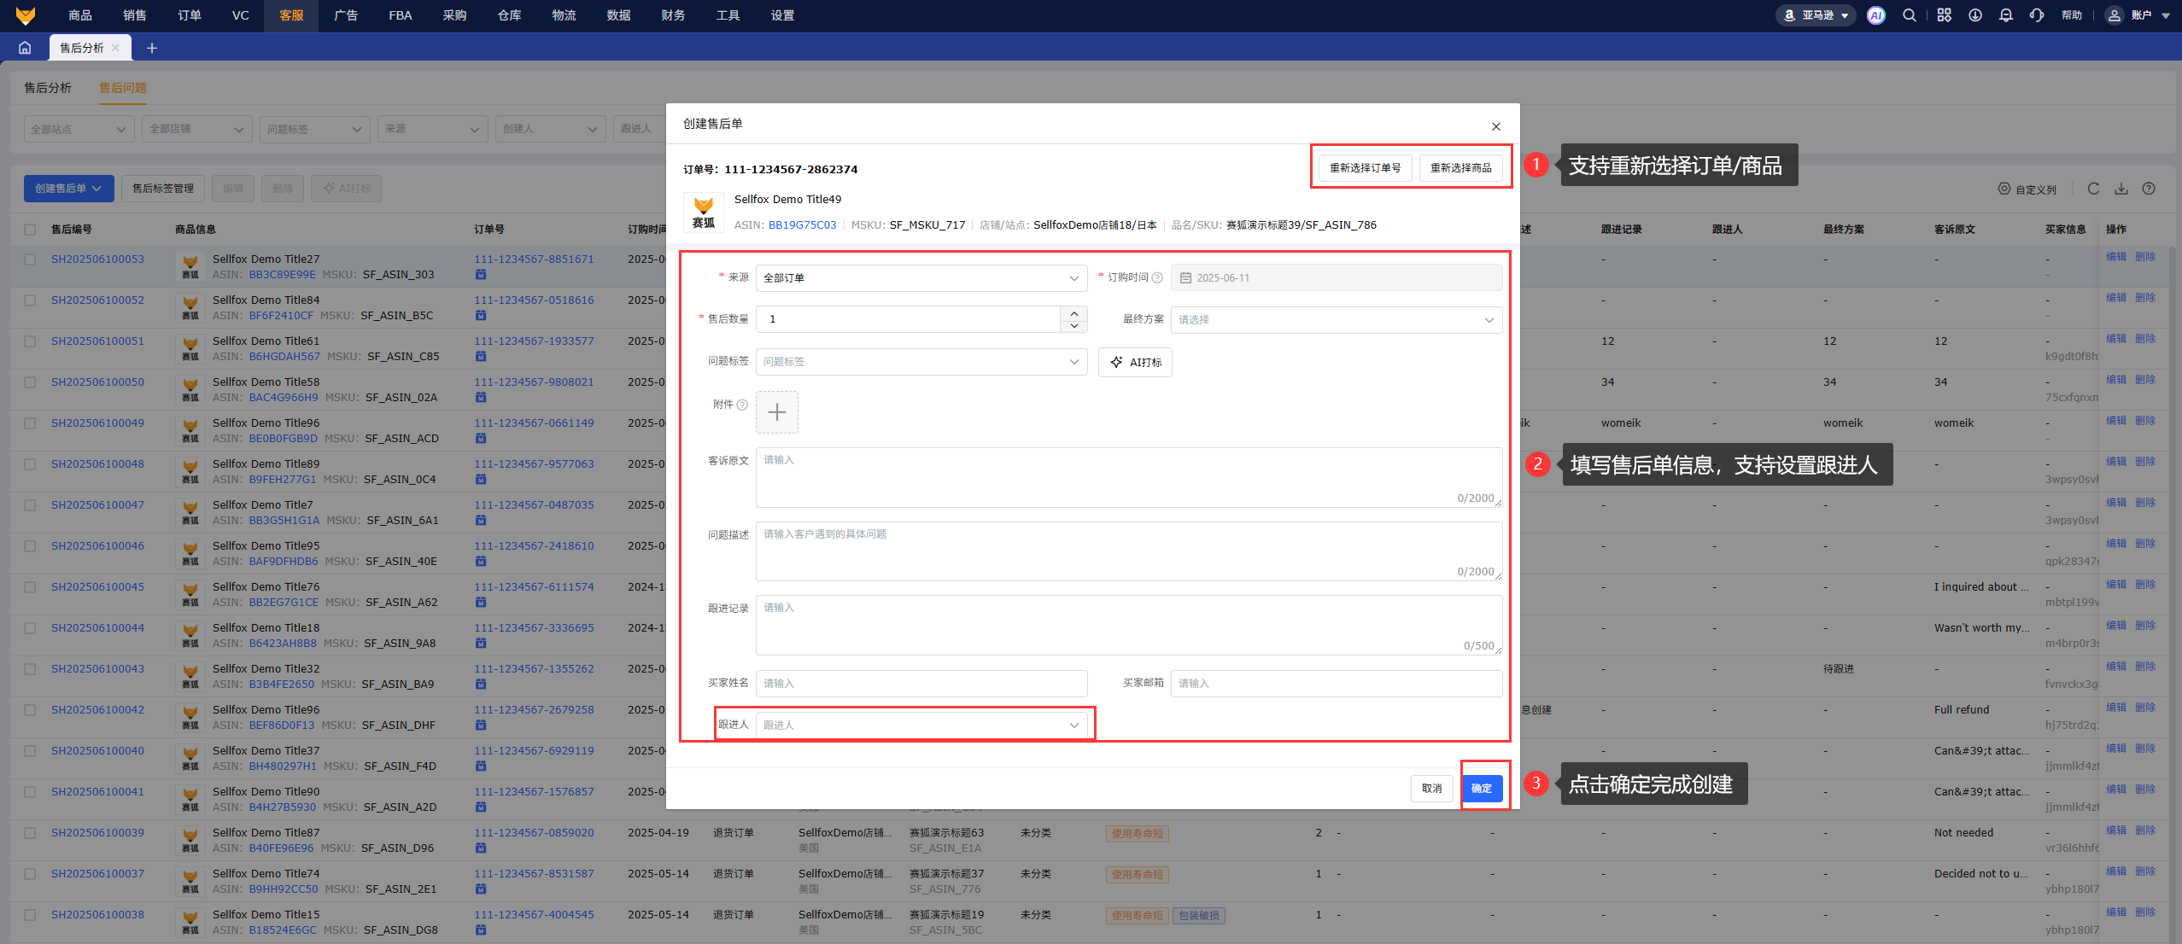The image size is (2182, 944).
Task: Open the 最终方案 dropdown
Action: [1336, 320]
